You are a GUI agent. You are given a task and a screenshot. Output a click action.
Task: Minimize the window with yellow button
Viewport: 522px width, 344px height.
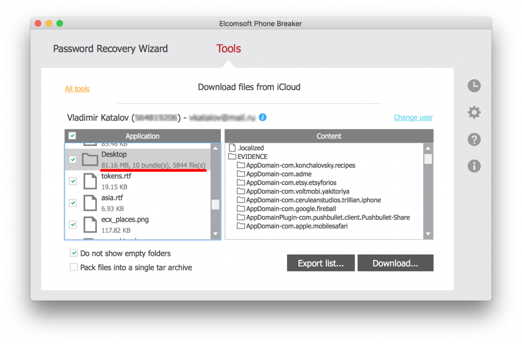pos(48,23)
